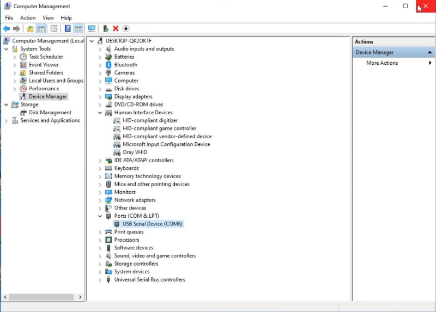Image resolution: width=436 pixels, height=312 pixels.
Task: Open the View menu
Action: coord(48,18)
